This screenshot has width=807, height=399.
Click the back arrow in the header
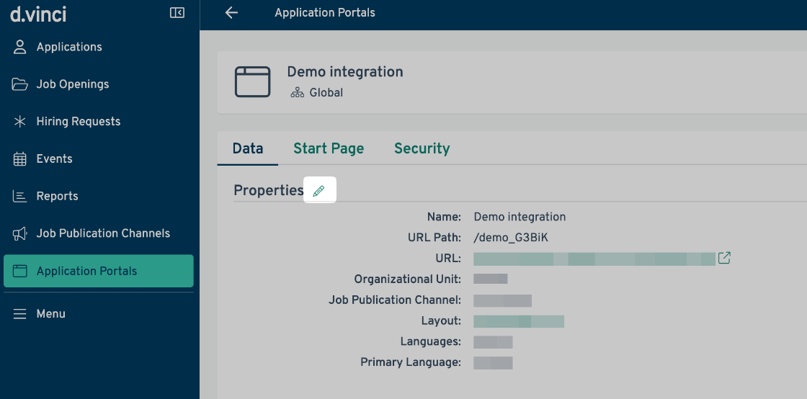tap(231, 13)
